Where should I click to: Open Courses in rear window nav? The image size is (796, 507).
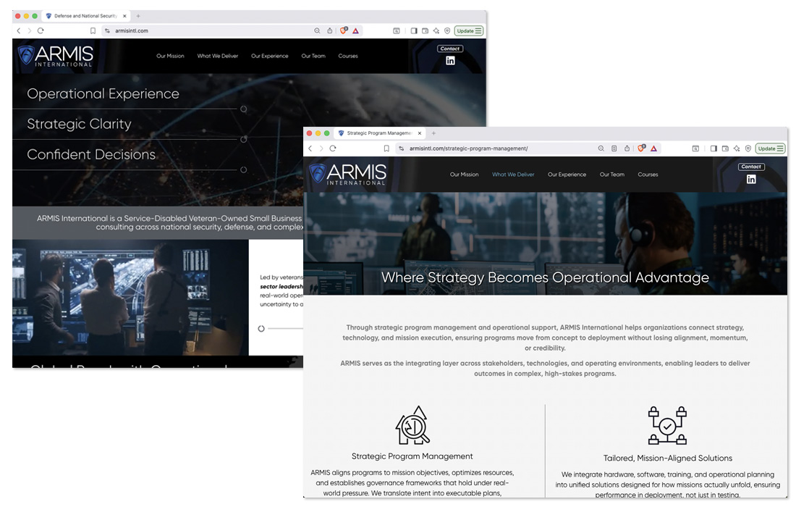pyautogui.click(x=348, y=56)
